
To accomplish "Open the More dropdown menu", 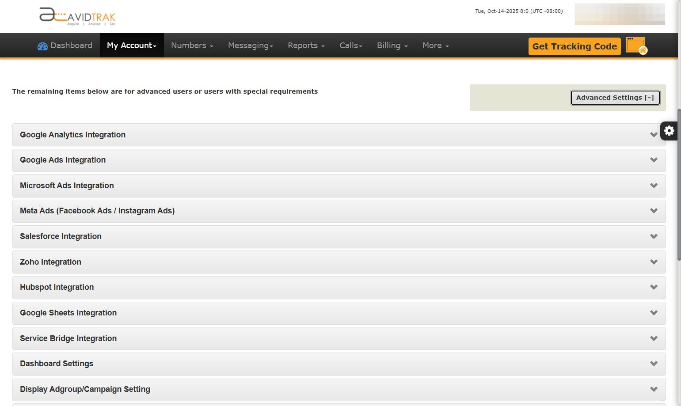I will (436, 46).
